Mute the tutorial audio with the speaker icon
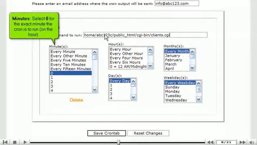 coord(252,142)
